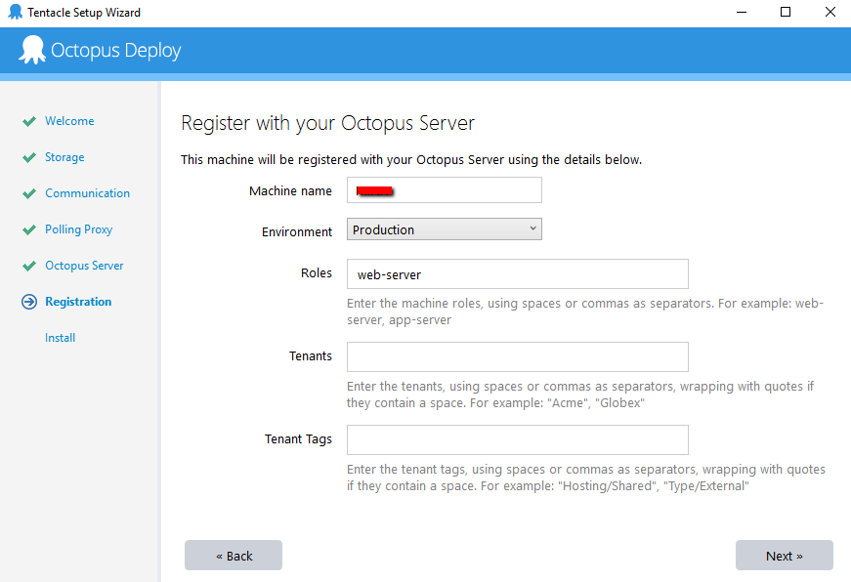The image size is (851, 582).
Task: Click the 'Enter the tenant tags' hint text
Action: (586, 478)
